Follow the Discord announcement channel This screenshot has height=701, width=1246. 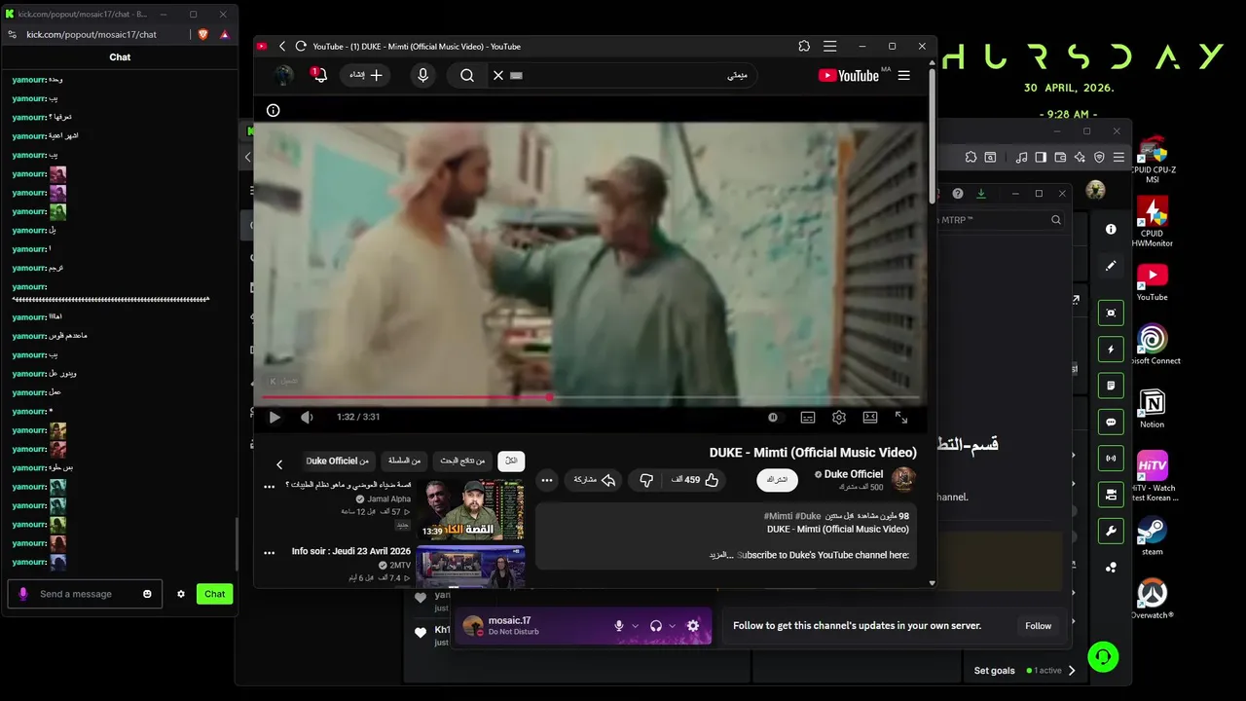[1038, 626]
